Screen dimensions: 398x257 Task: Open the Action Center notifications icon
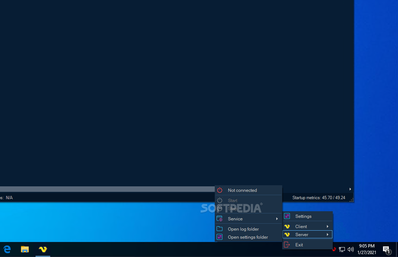387,250
